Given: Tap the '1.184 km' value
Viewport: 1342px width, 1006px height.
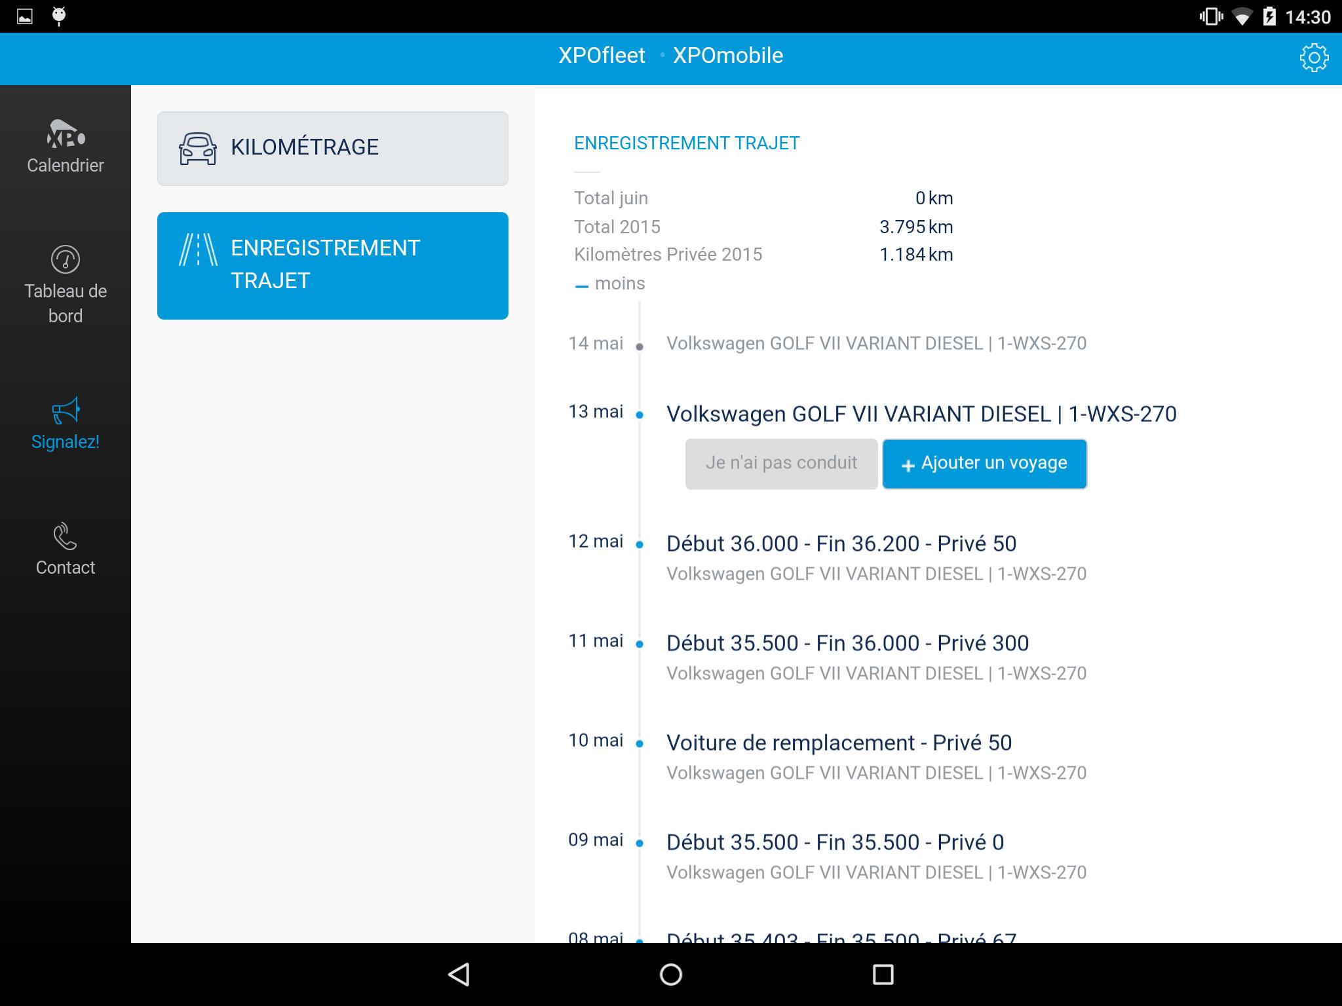Looking at the screenshot, I should (x=916, y=255).
